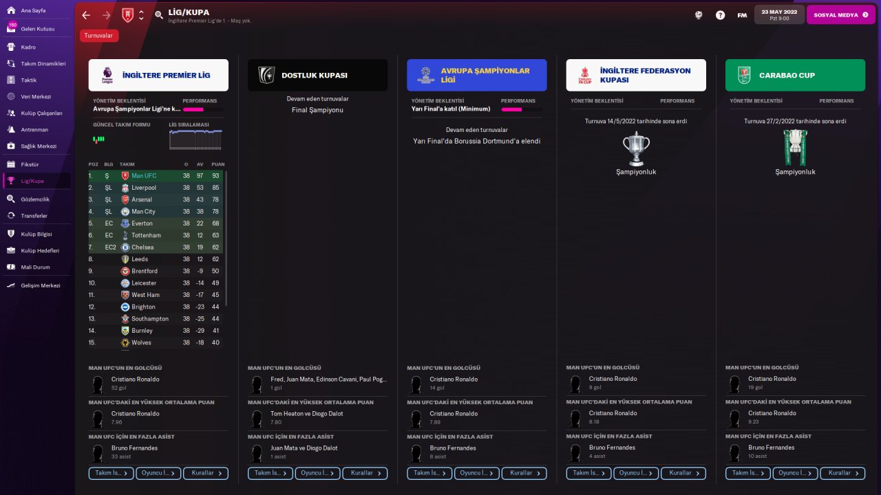The height and width of the screenshot is (495, 881).
Task: Click the Sağlık Merkezi medical icon
Action: pos(11,146)
